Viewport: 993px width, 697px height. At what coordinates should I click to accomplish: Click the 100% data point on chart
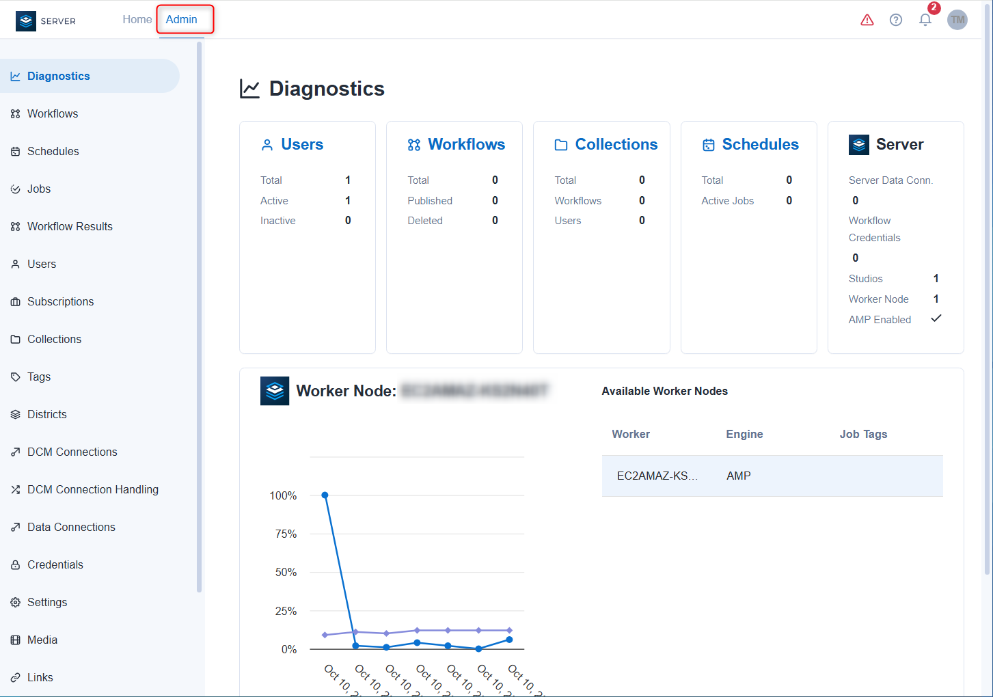325,495
